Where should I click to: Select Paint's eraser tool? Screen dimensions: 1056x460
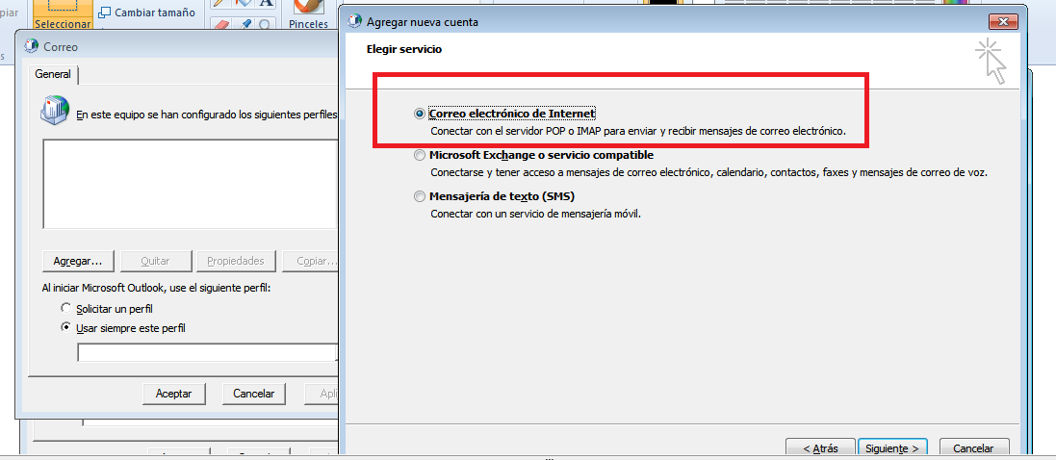222,24
